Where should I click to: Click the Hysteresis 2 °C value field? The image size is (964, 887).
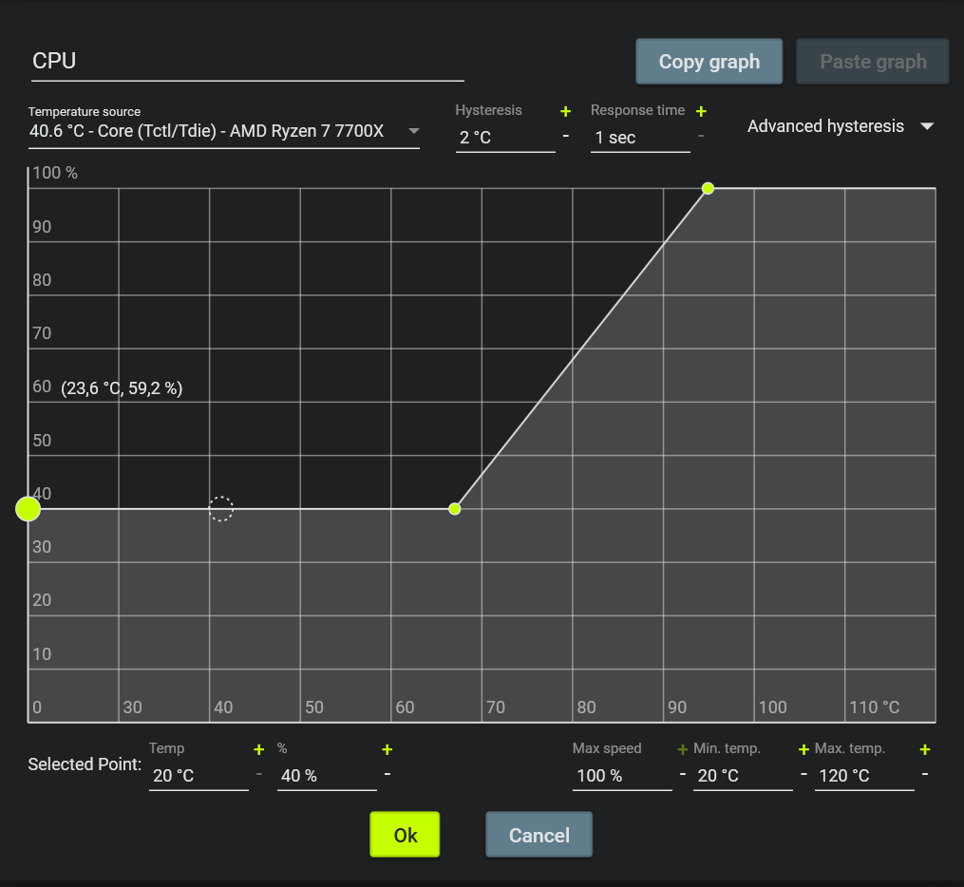click(x=505, y=138)
